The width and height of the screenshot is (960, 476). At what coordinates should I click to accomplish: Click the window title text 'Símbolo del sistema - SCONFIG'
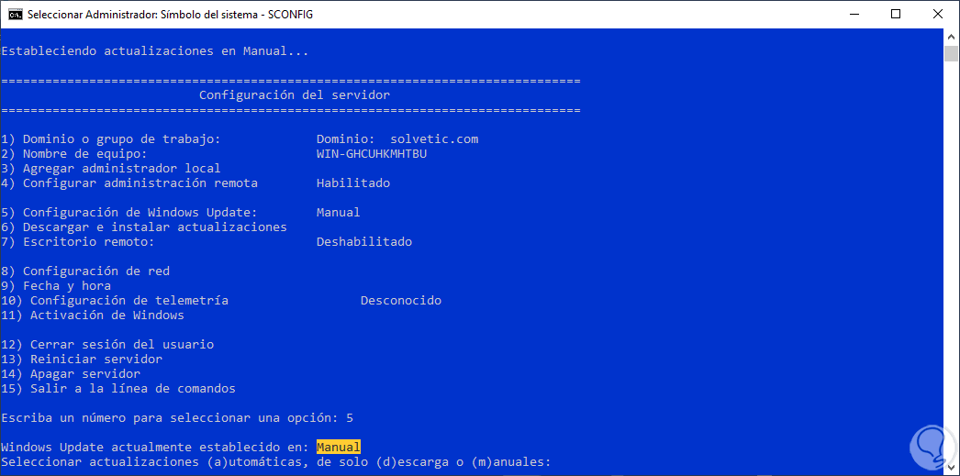pos(237,15)
